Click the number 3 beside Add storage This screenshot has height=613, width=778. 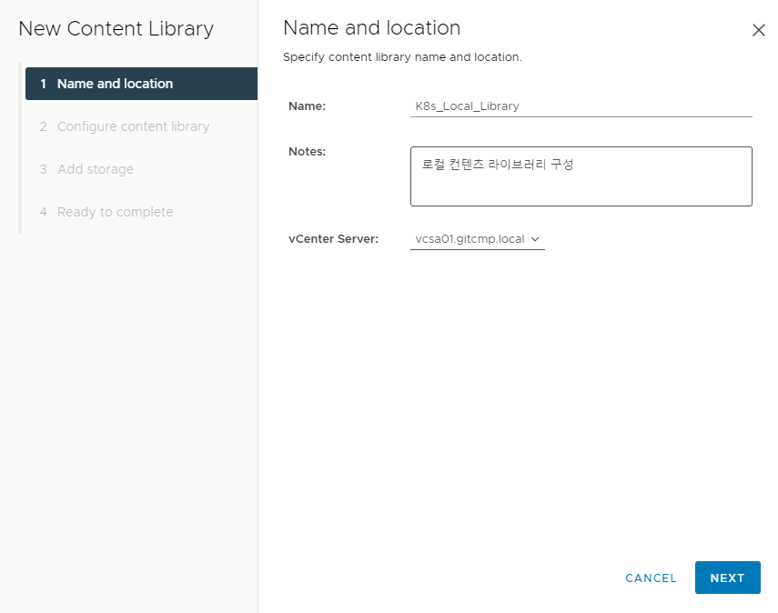coord(43,169)
